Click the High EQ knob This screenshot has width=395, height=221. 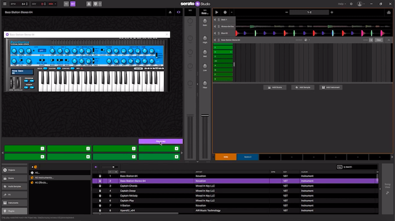tap(205, 38)
